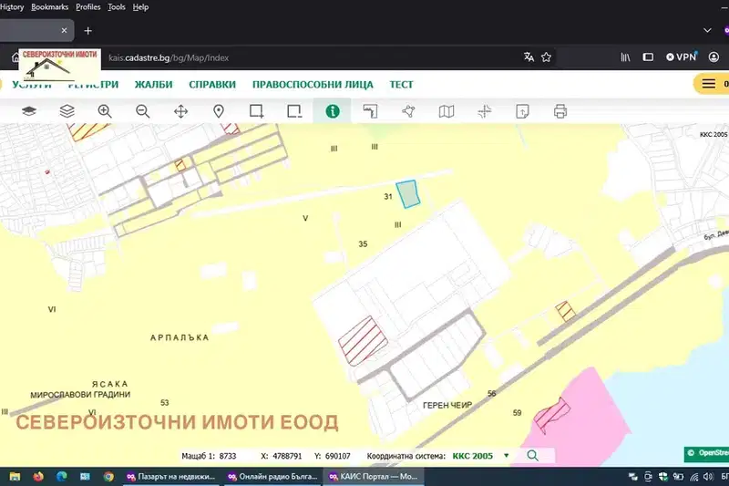729x486 pixels.
Task: Pick the polygon draw tool
Action: pyautogui.click(x=408, y=111)
